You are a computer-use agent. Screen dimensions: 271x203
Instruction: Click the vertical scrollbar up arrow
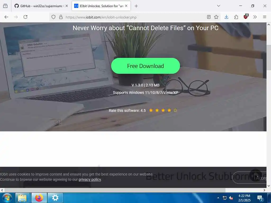269,25
